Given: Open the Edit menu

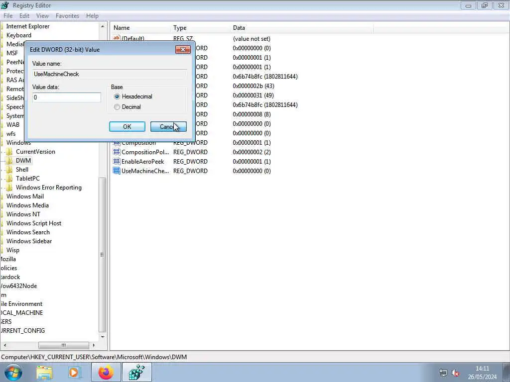Looking at the screenshot, I should [24, 16].
